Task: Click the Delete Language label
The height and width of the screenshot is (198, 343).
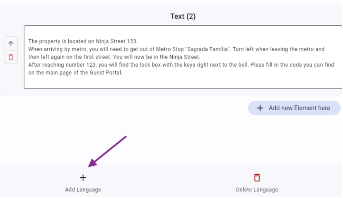Action: click(x=257, y=190)
